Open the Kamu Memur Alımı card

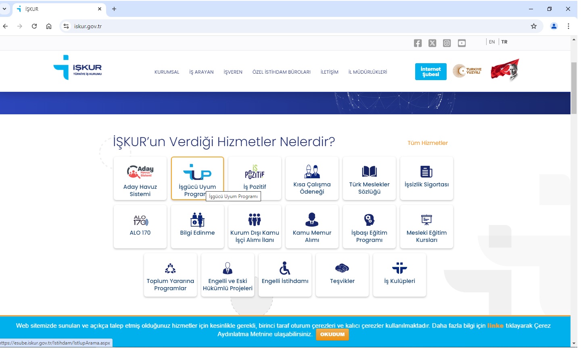[312, 227]
